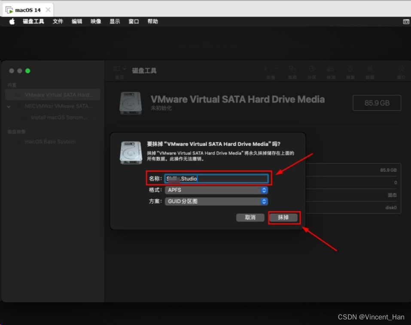411x325 pixels.
Task: Click the 85.9 GB value in info table
Action: [389, 170]
